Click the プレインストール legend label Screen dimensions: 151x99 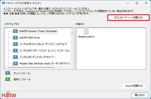[x=22, y=73]
